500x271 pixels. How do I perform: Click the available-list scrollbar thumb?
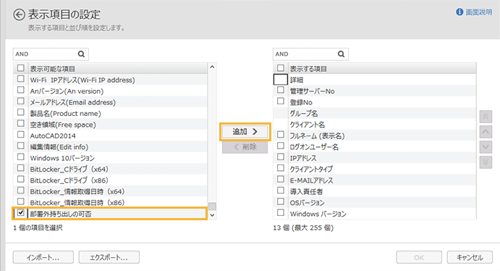[212, 207]
